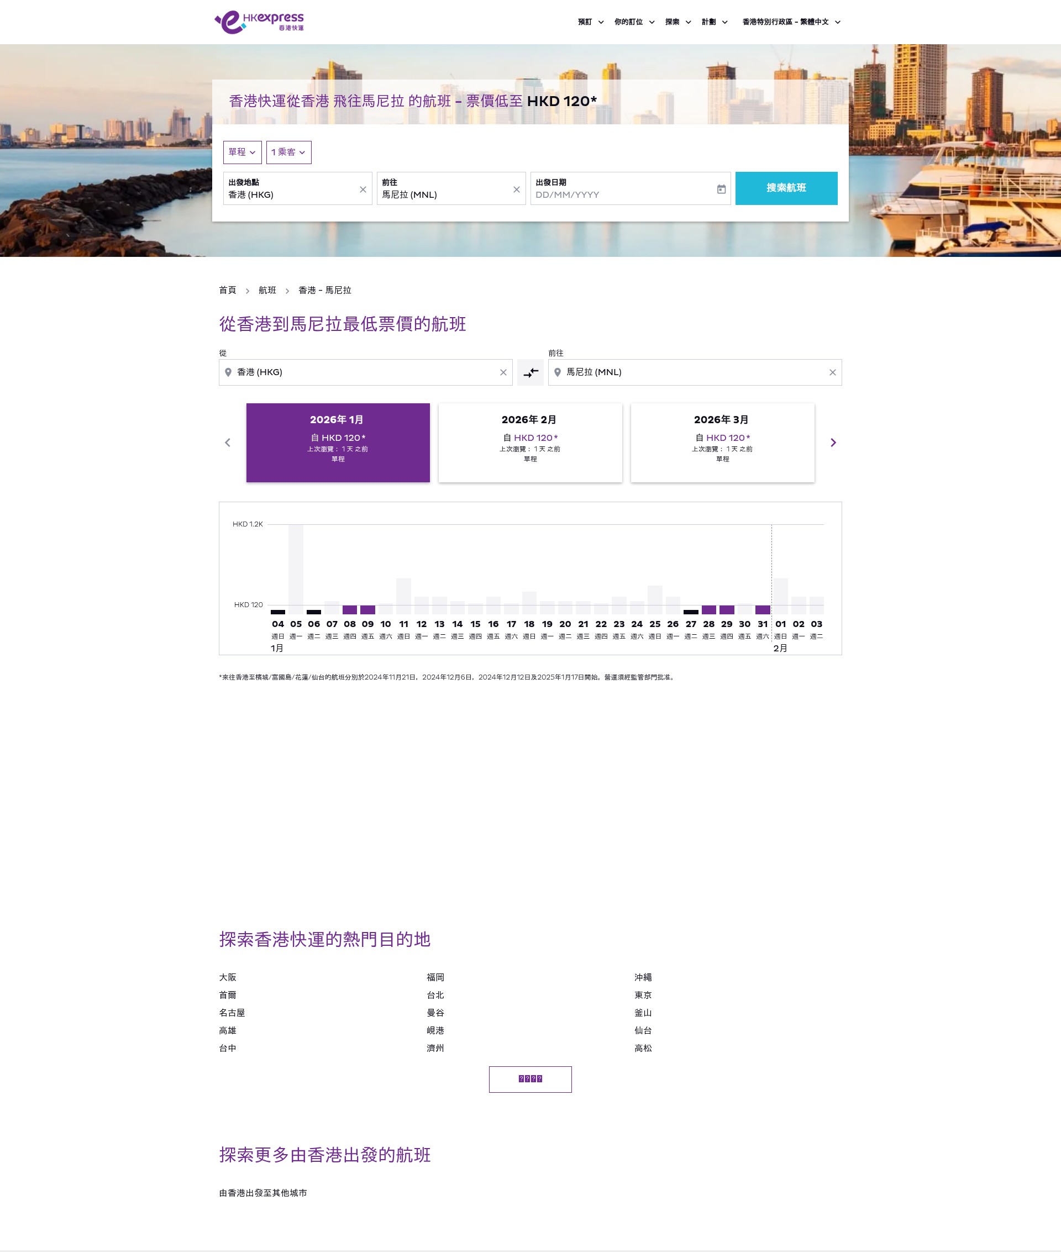Open destination link 大阪
Viewport: 1061px width, 1253px height.
(227, 978)
